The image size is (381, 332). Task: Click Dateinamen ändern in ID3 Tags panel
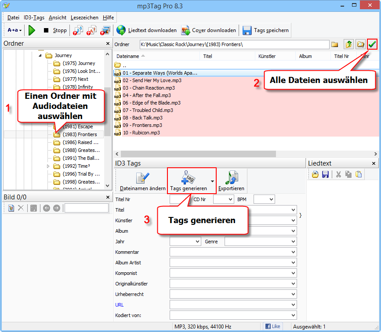coord(143,180)
